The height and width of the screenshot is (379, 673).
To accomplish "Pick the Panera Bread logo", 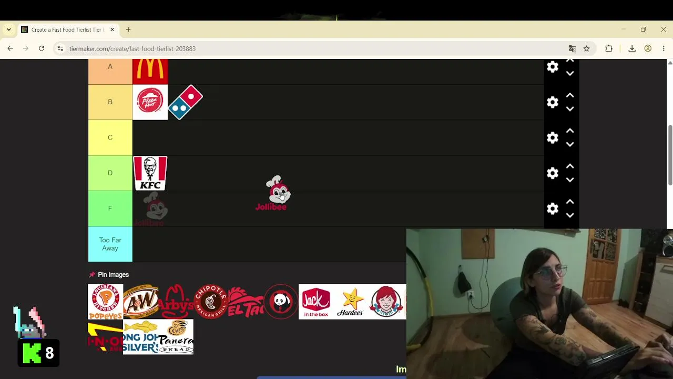I will [x=176, y=337].
